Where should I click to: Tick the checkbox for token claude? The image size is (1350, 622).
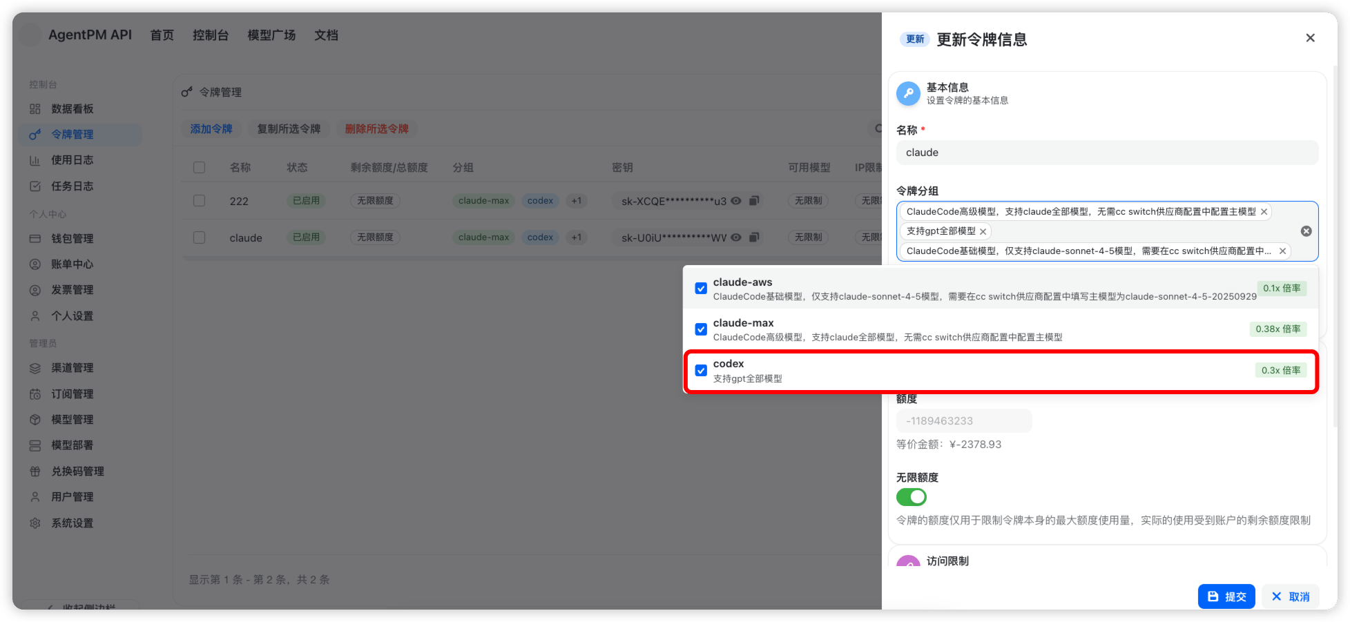pyautogui.click(x=200, y=237)
